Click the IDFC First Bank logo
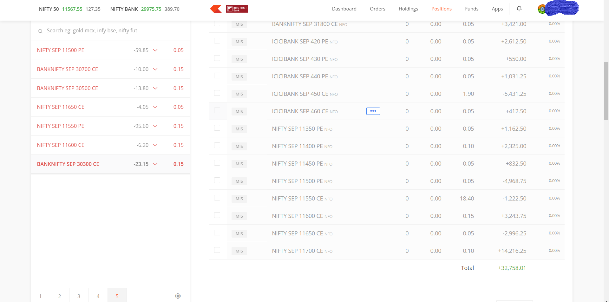 (237, 9)
